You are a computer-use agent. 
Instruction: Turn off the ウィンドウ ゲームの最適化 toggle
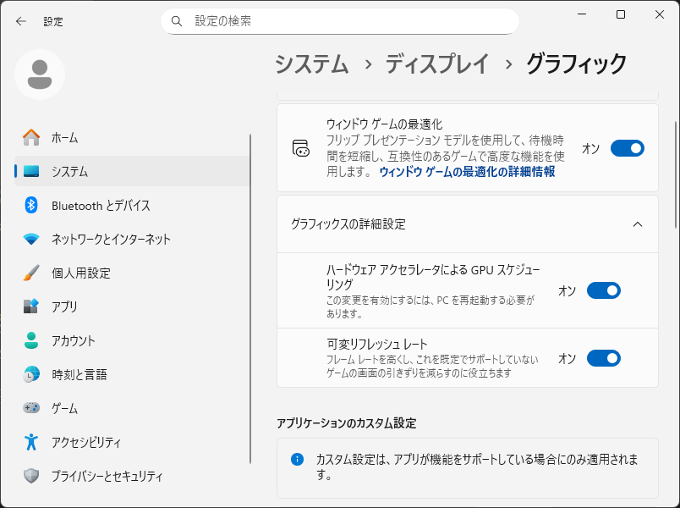tap(627, 149)
